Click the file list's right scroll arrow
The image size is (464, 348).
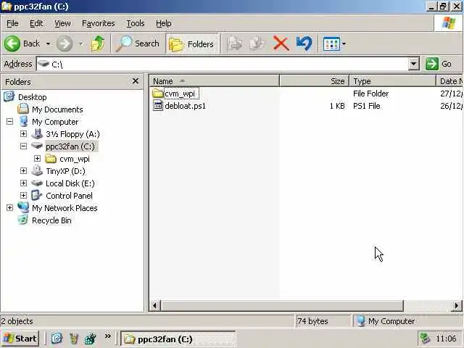[457, 305]
